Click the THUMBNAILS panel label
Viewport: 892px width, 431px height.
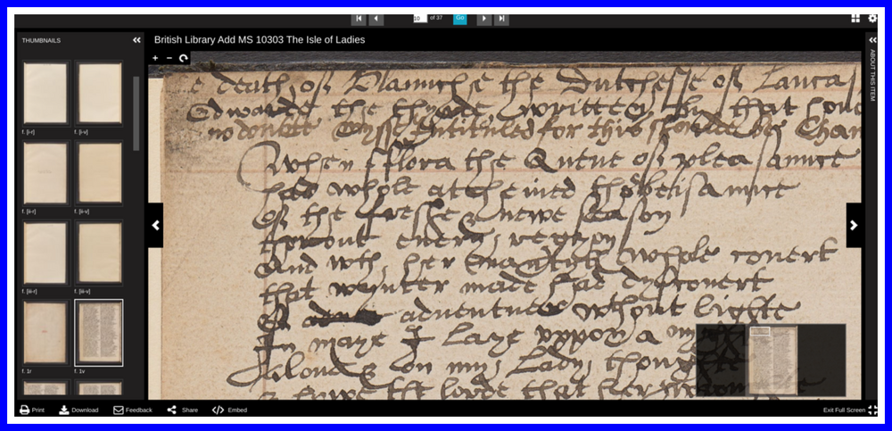coord(41,40)
